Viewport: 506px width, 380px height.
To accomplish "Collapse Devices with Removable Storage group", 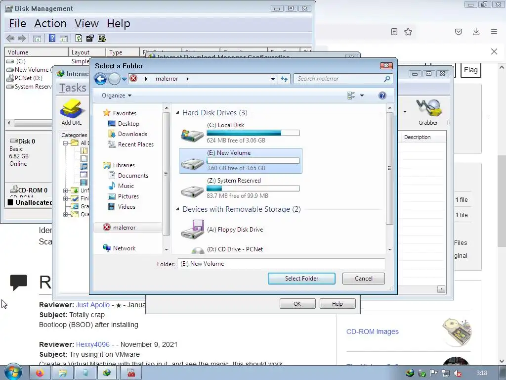I will [177, 209].
